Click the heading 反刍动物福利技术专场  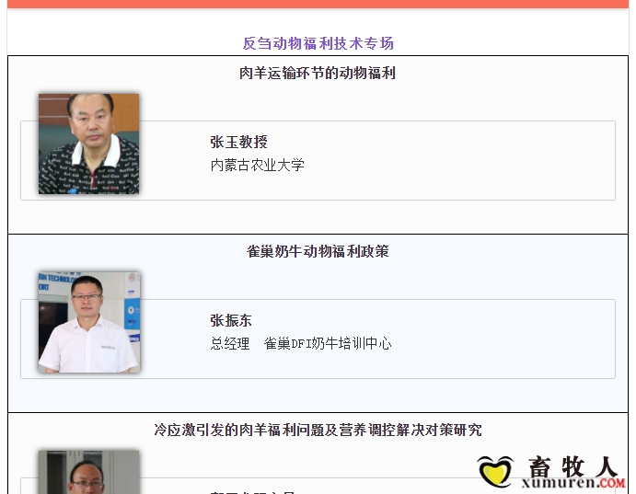point(318,43)
